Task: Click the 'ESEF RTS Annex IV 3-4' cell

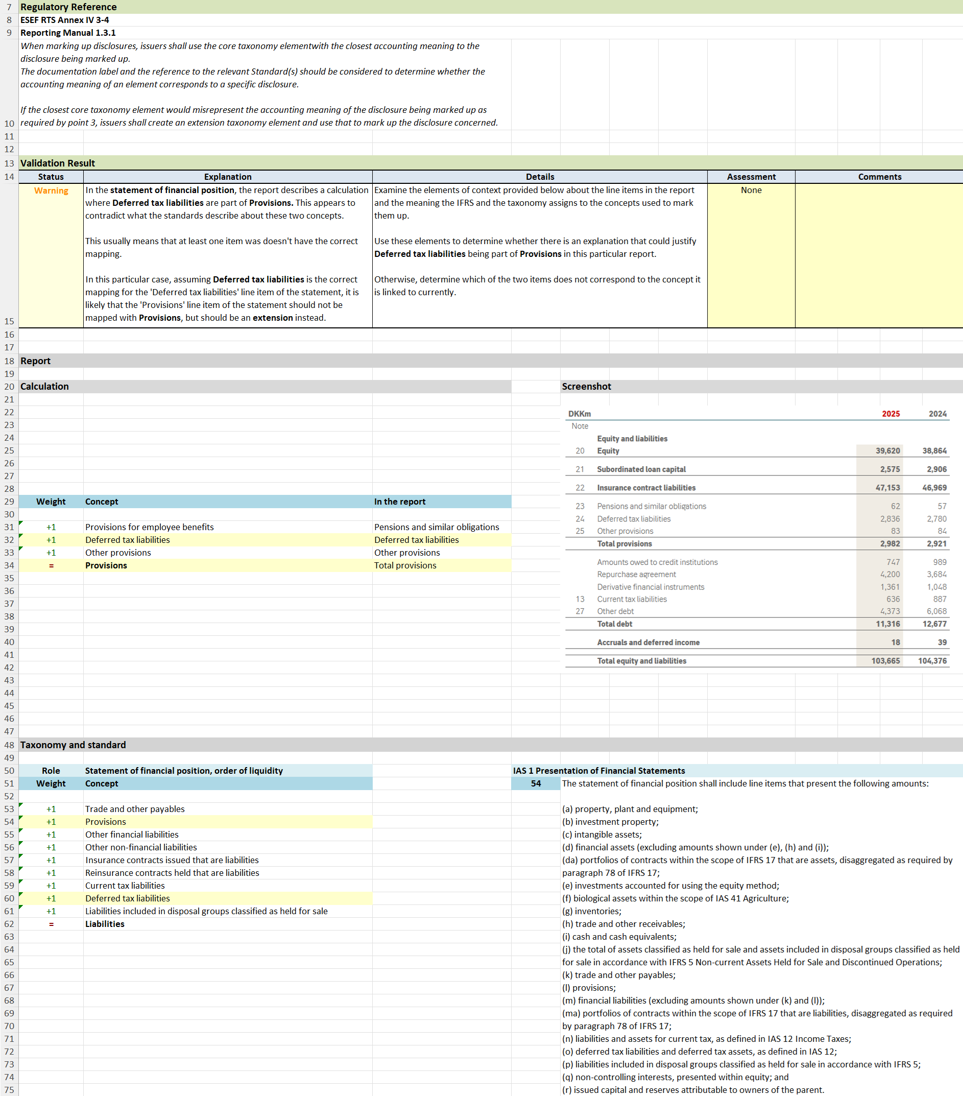Action: [x=64, y=20]
